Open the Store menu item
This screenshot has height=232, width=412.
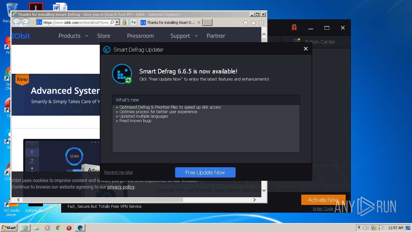[104, 36]
